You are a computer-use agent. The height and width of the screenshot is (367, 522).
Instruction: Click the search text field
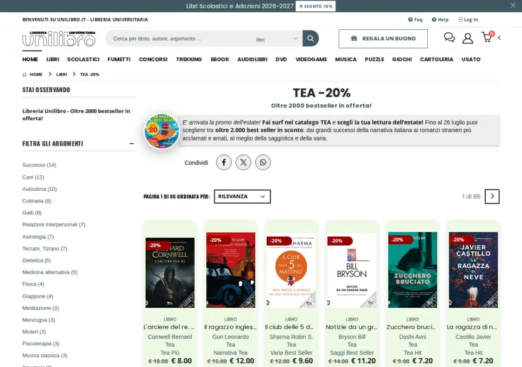(180, 39)
